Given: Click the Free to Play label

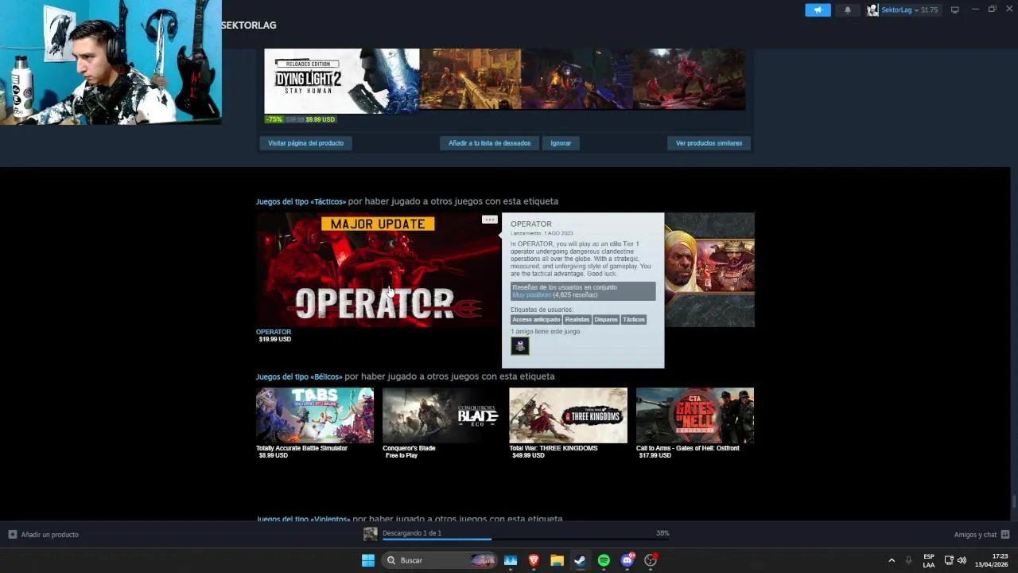Looking at the screenshot, I should (x=402, y=455).
